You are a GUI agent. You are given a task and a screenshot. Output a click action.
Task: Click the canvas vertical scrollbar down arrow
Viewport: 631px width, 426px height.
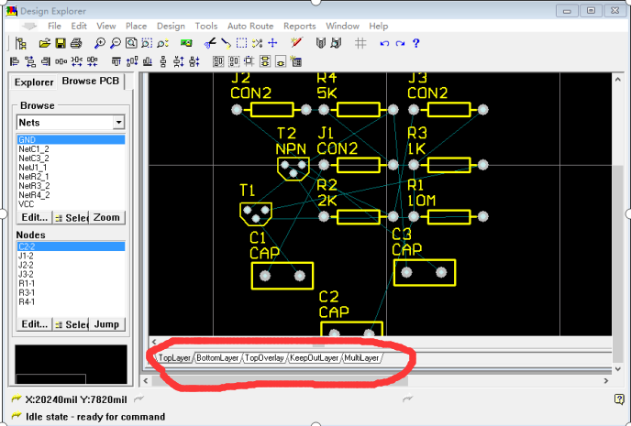pos(618,369)
